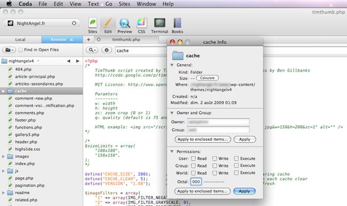The width and height of the screenshot is (347, 206).
Task: Toggle World Write permission
Action: pyautogui.click(x=215, y=173)
